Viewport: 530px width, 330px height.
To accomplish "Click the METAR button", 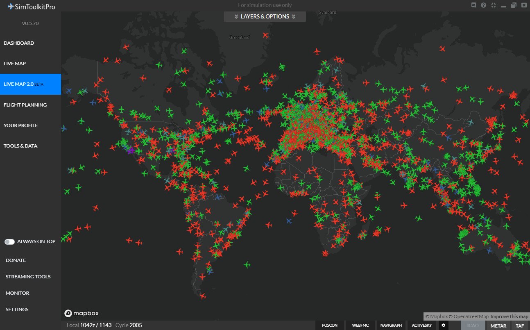I will 498,326.
